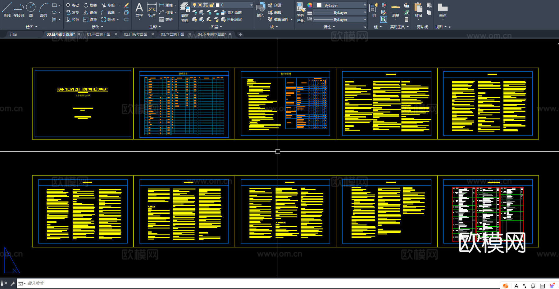The width and height of the screenshot is (559, 289).
Task: Activate the 镜像 (Mirror) tool
Action: click(90, 12)
